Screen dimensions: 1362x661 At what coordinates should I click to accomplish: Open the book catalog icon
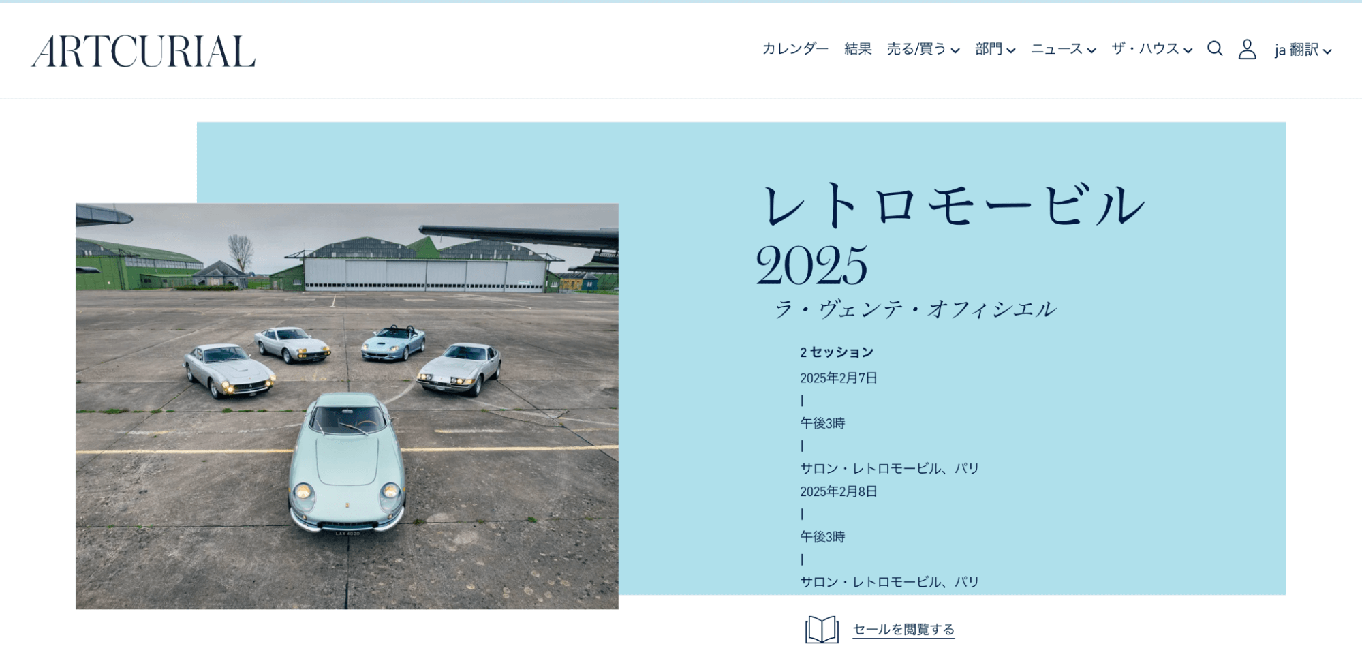point(822,629)
